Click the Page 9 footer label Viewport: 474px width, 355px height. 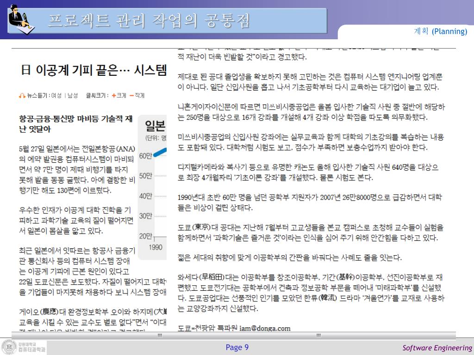pos(237,348)
